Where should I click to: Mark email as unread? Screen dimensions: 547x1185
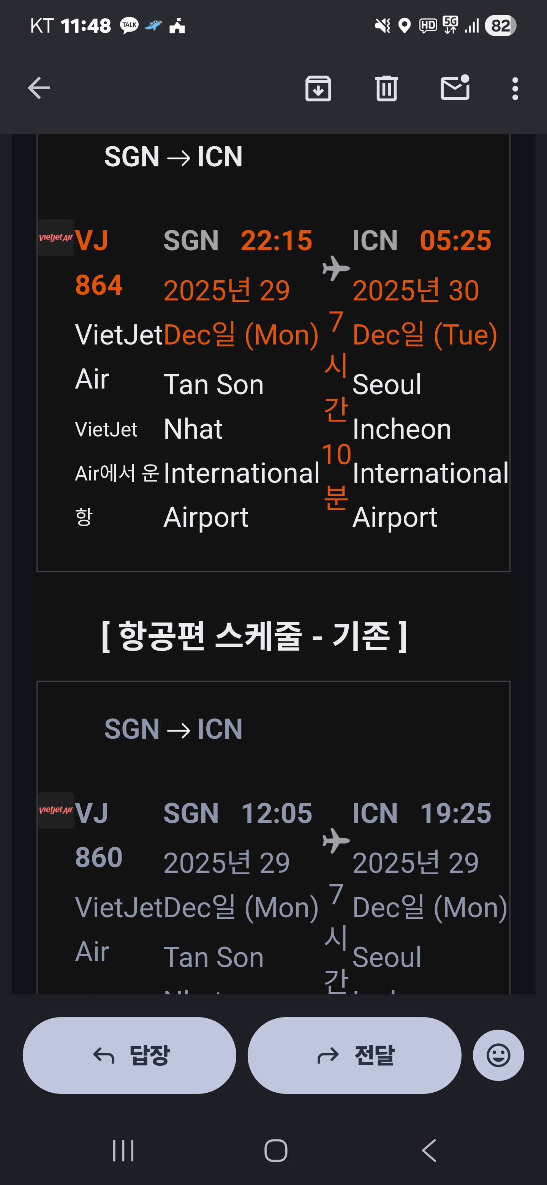point(455,88)
